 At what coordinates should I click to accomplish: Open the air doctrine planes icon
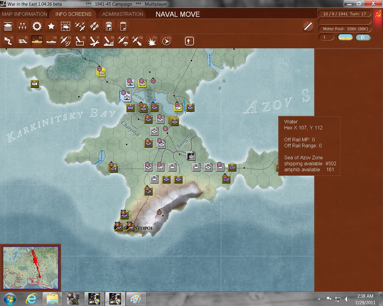[80, 26]
